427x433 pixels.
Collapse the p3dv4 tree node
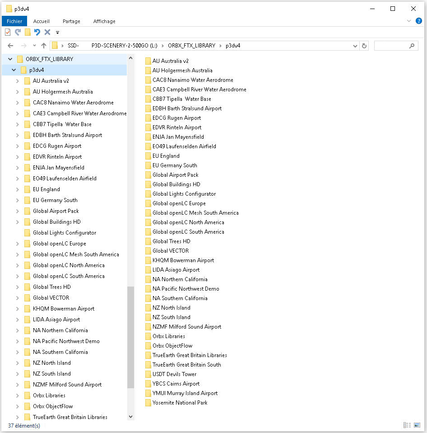pos(14,70)
